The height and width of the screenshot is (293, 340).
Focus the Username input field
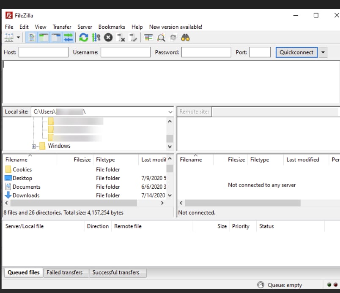coord(126,52)
